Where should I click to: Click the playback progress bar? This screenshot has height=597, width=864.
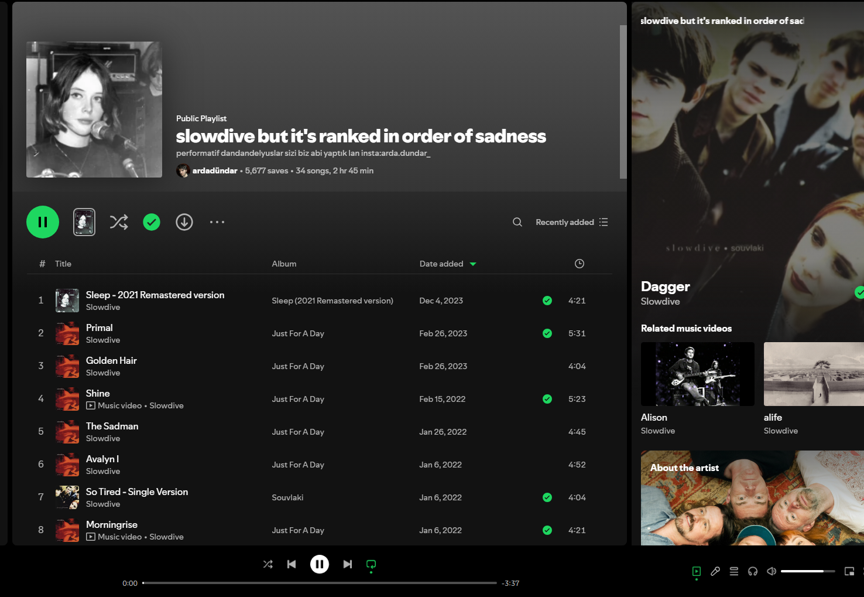(320, 583)
